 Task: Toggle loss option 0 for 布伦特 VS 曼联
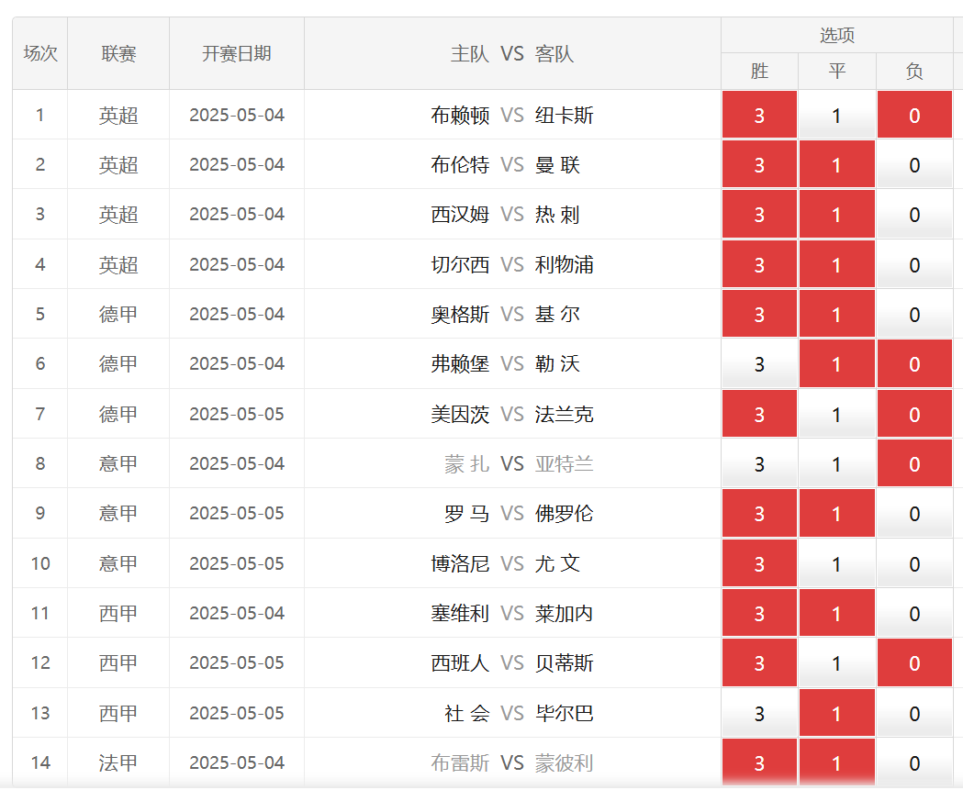[x=914, y=164]
